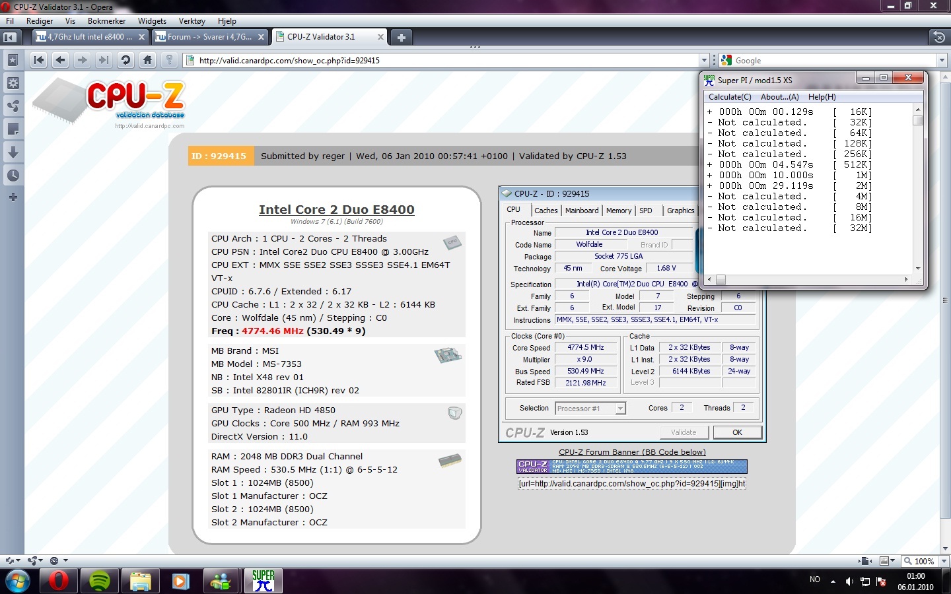Screen dimensions: 951x594
Task: Open the closed tabs trash icon
Action: tap(939, 37)
